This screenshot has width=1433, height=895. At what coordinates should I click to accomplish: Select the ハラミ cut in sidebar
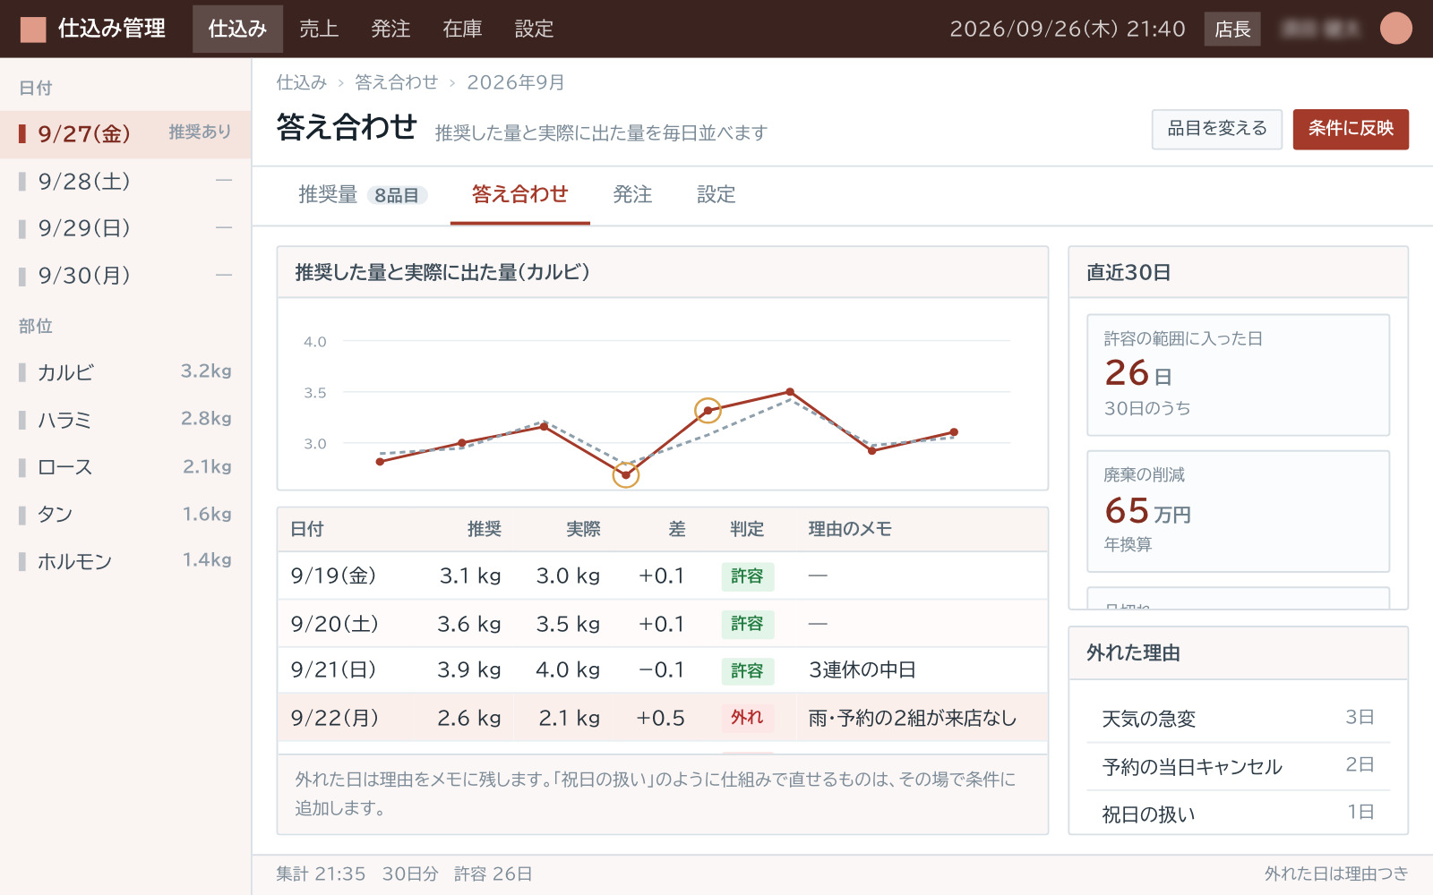point(125,420)
